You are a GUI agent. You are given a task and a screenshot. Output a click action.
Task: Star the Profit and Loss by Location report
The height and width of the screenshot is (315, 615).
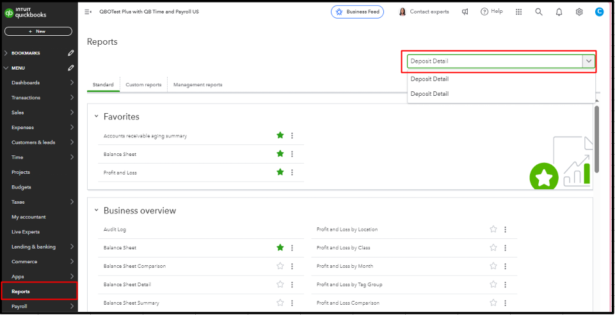click(x=493, y=229)
